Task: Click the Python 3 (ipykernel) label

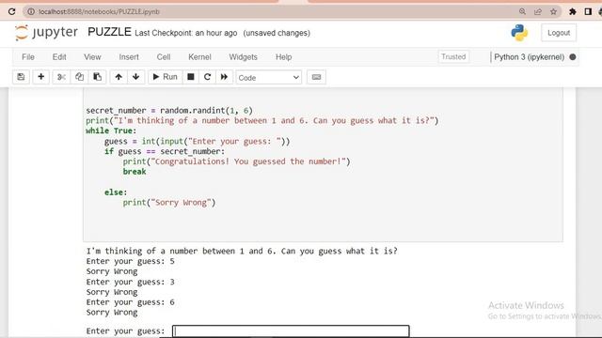Action: point(529,57)
